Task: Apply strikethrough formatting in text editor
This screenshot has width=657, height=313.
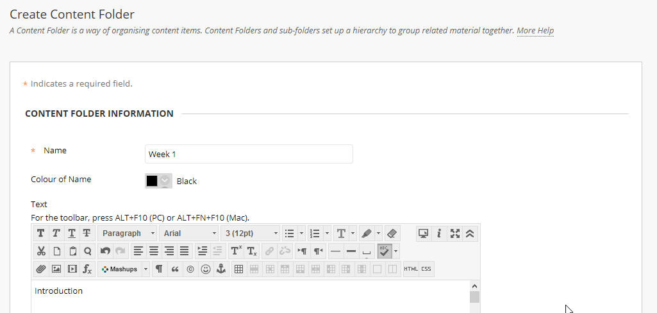Action: (x=87, y=233)
